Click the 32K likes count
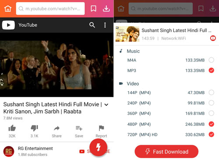Screen dimensions: 219x160 (12, 136)
